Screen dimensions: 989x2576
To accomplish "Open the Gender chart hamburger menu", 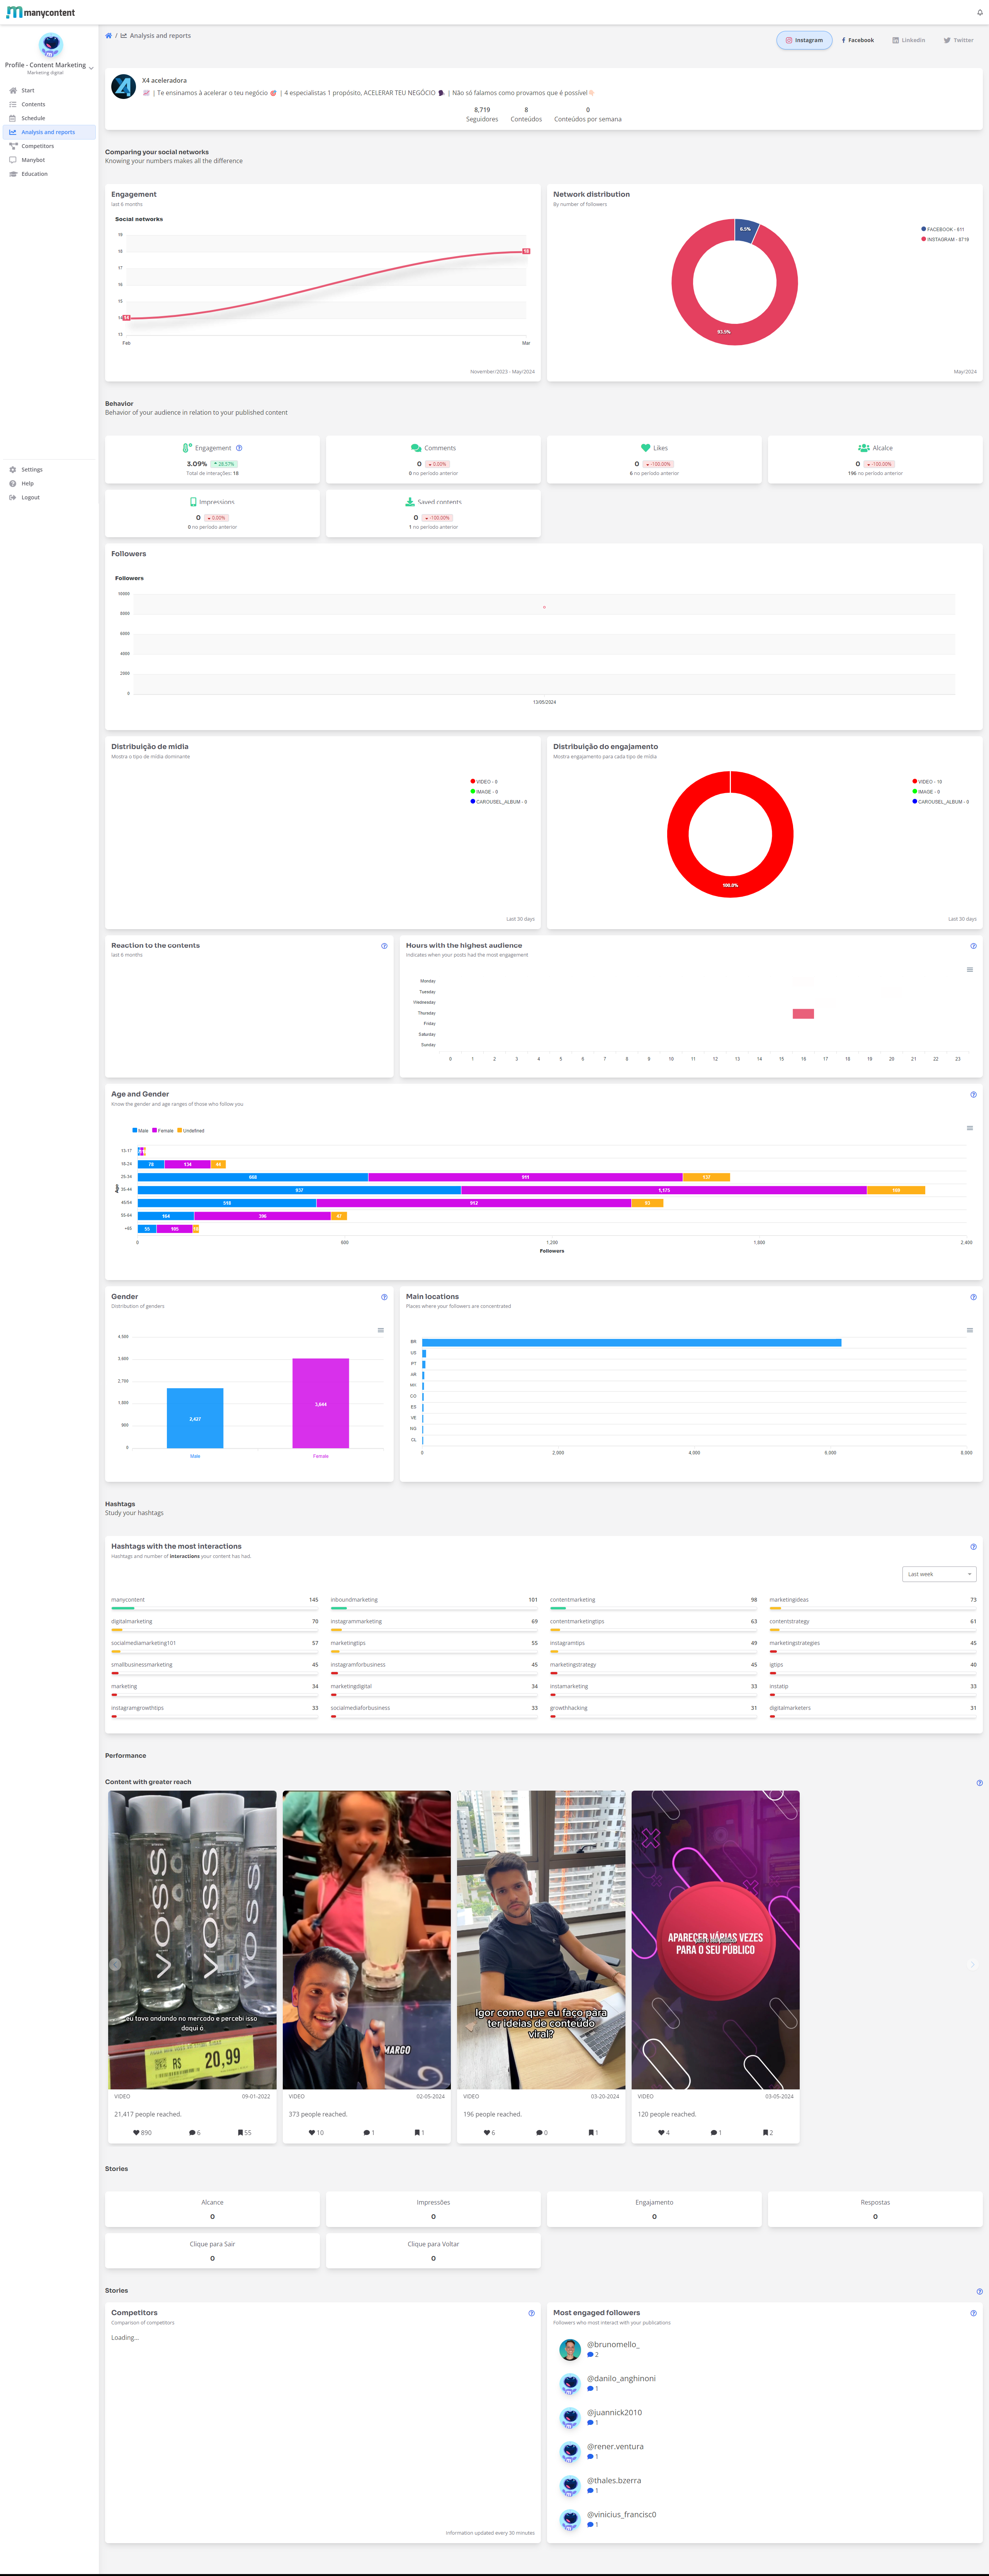I will coord(380,1330).
